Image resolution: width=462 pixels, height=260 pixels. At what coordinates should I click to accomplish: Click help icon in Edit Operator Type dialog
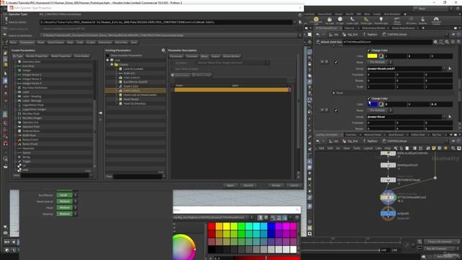[300, 14]
